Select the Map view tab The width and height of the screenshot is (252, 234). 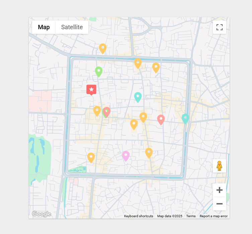tap(44, 27)
